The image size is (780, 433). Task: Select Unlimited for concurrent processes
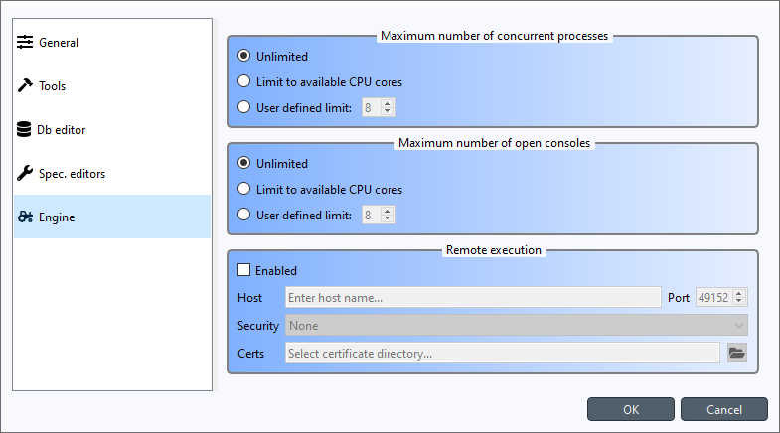243,56
